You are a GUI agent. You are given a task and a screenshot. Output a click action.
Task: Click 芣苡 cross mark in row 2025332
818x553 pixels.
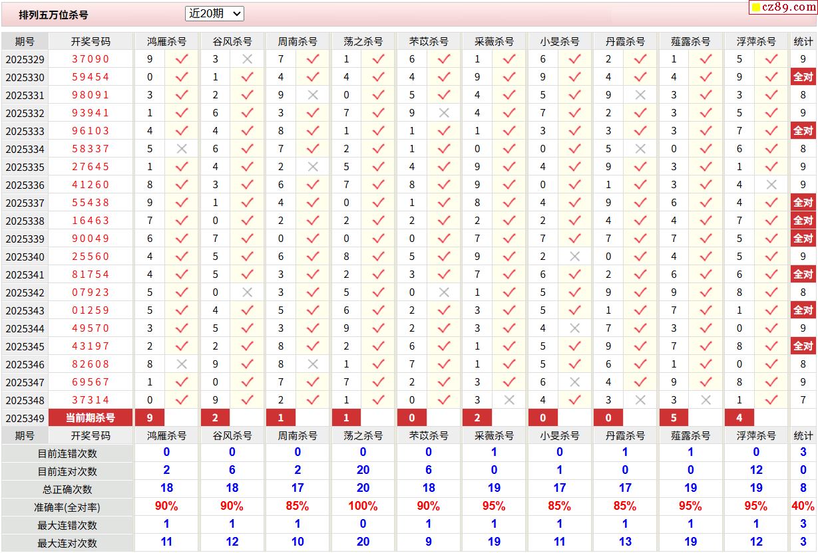pyautogui.click(x=444, y=113)
